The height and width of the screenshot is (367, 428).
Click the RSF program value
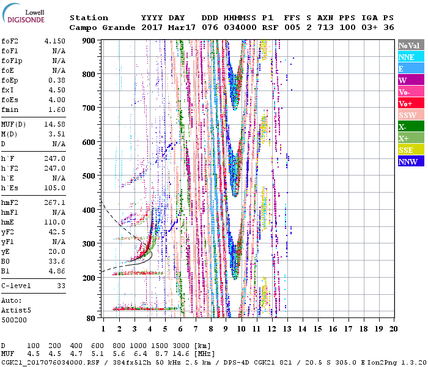[x=270, y=28]
